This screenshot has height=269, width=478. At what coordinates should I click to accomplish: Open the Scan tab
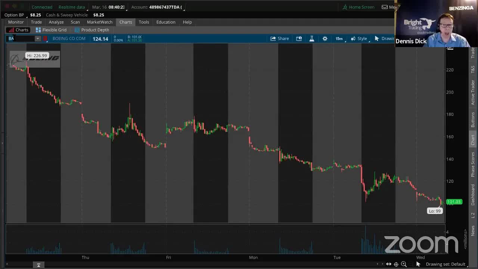75,22
